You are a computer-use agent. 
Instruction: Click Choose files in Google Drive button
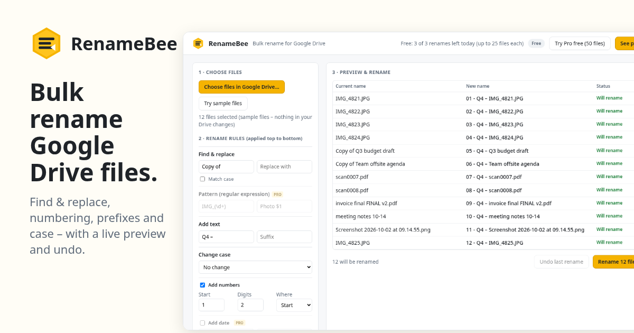pyautogui.click(x=241, y=87)
